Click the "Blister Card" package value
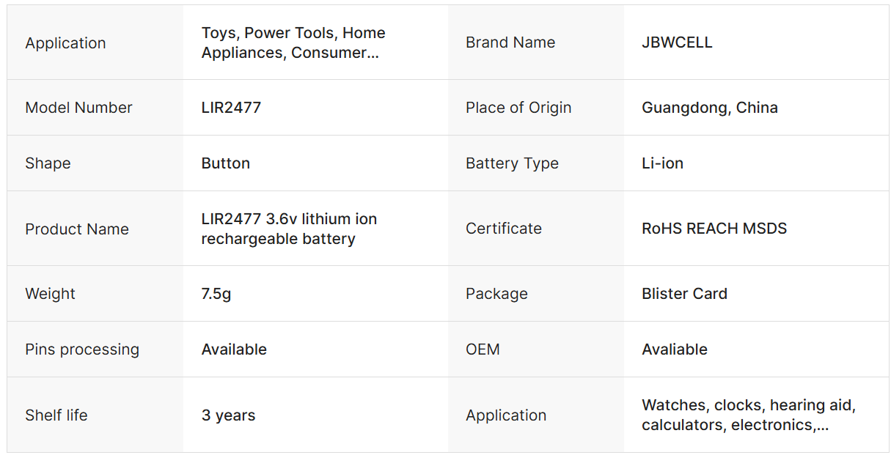 (x=684, y=294)
